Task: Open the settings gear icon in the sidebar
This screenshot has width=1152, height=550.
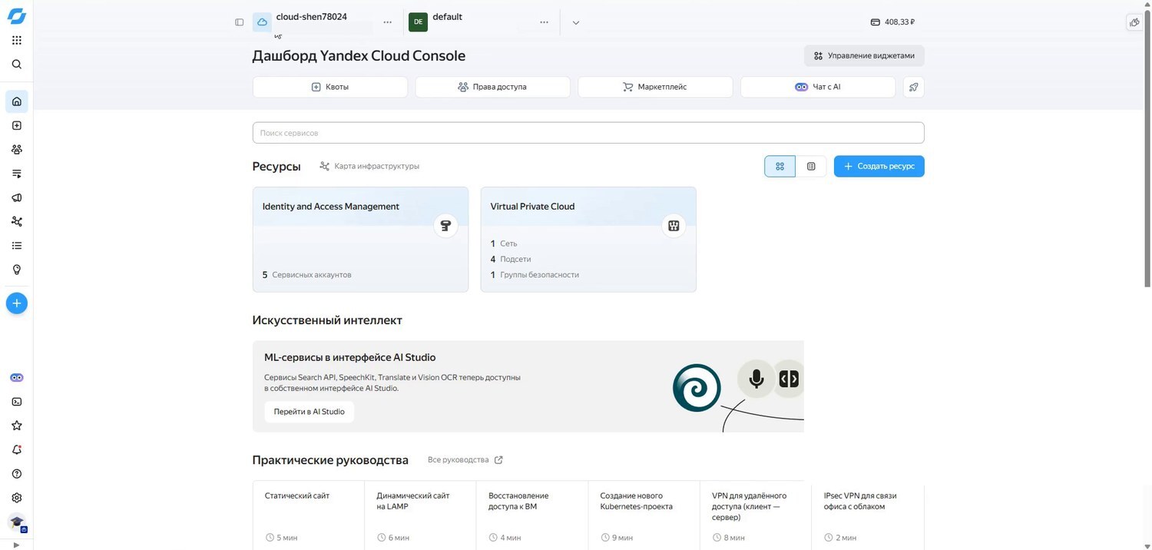Action: pos(17,498)
